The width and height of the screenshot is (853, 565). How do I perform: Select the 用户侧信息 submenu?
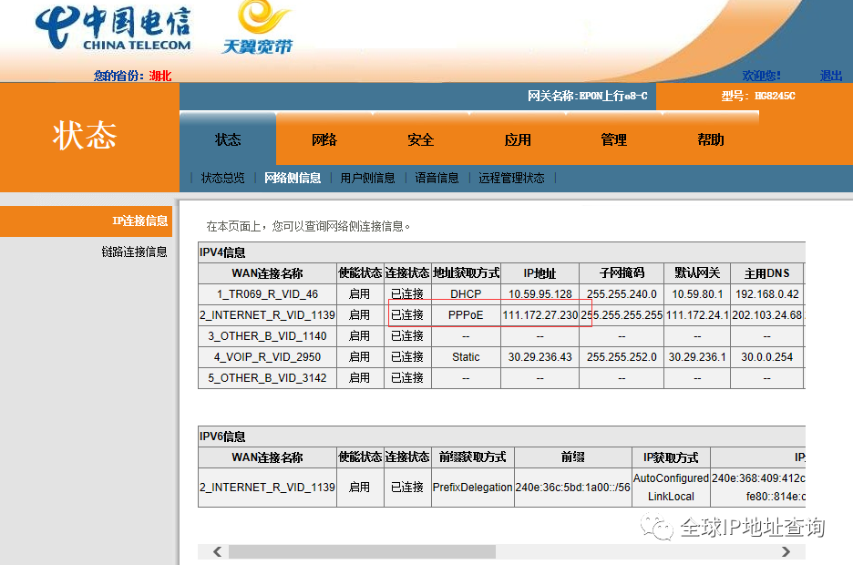pyautogui.click(x=368, y=178)
